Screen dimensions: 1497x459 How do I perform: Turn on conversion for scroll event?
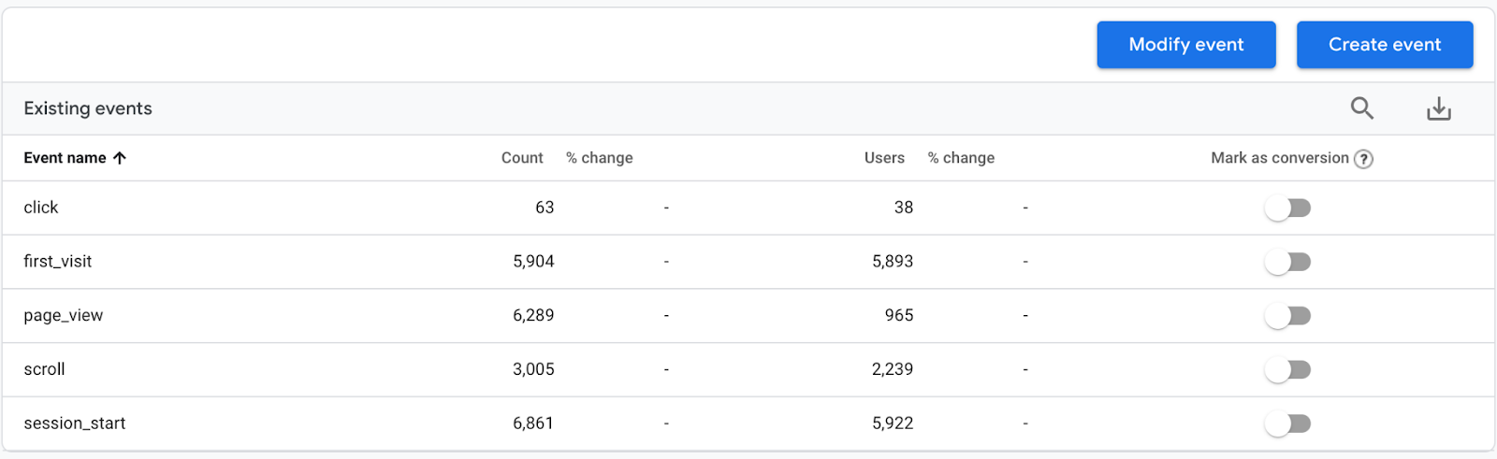pyautogui.click(x=1288, y=370)
